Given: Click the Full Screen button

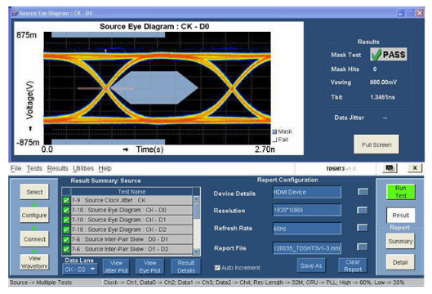Looking at the screenshot, I should (x=376, y=145).
